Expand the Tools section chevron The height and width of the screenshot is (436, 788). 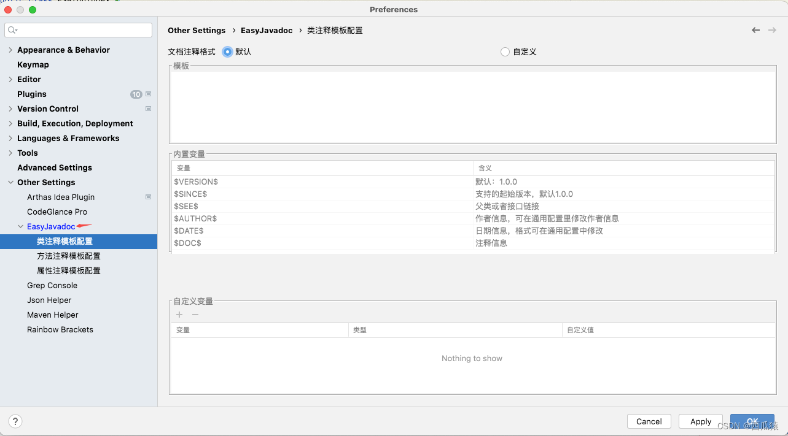tap(10, 153)
